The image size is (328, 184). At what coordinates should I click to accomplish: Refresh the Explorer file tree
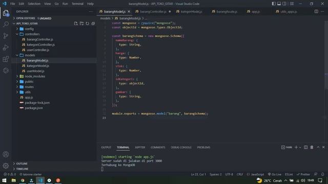pyautogui.click(x=87, y=24)
